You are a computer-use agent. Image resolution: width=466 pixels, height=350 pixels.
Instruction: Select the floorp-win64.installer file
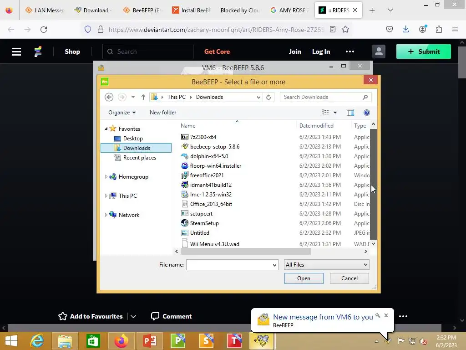point(211,166)
